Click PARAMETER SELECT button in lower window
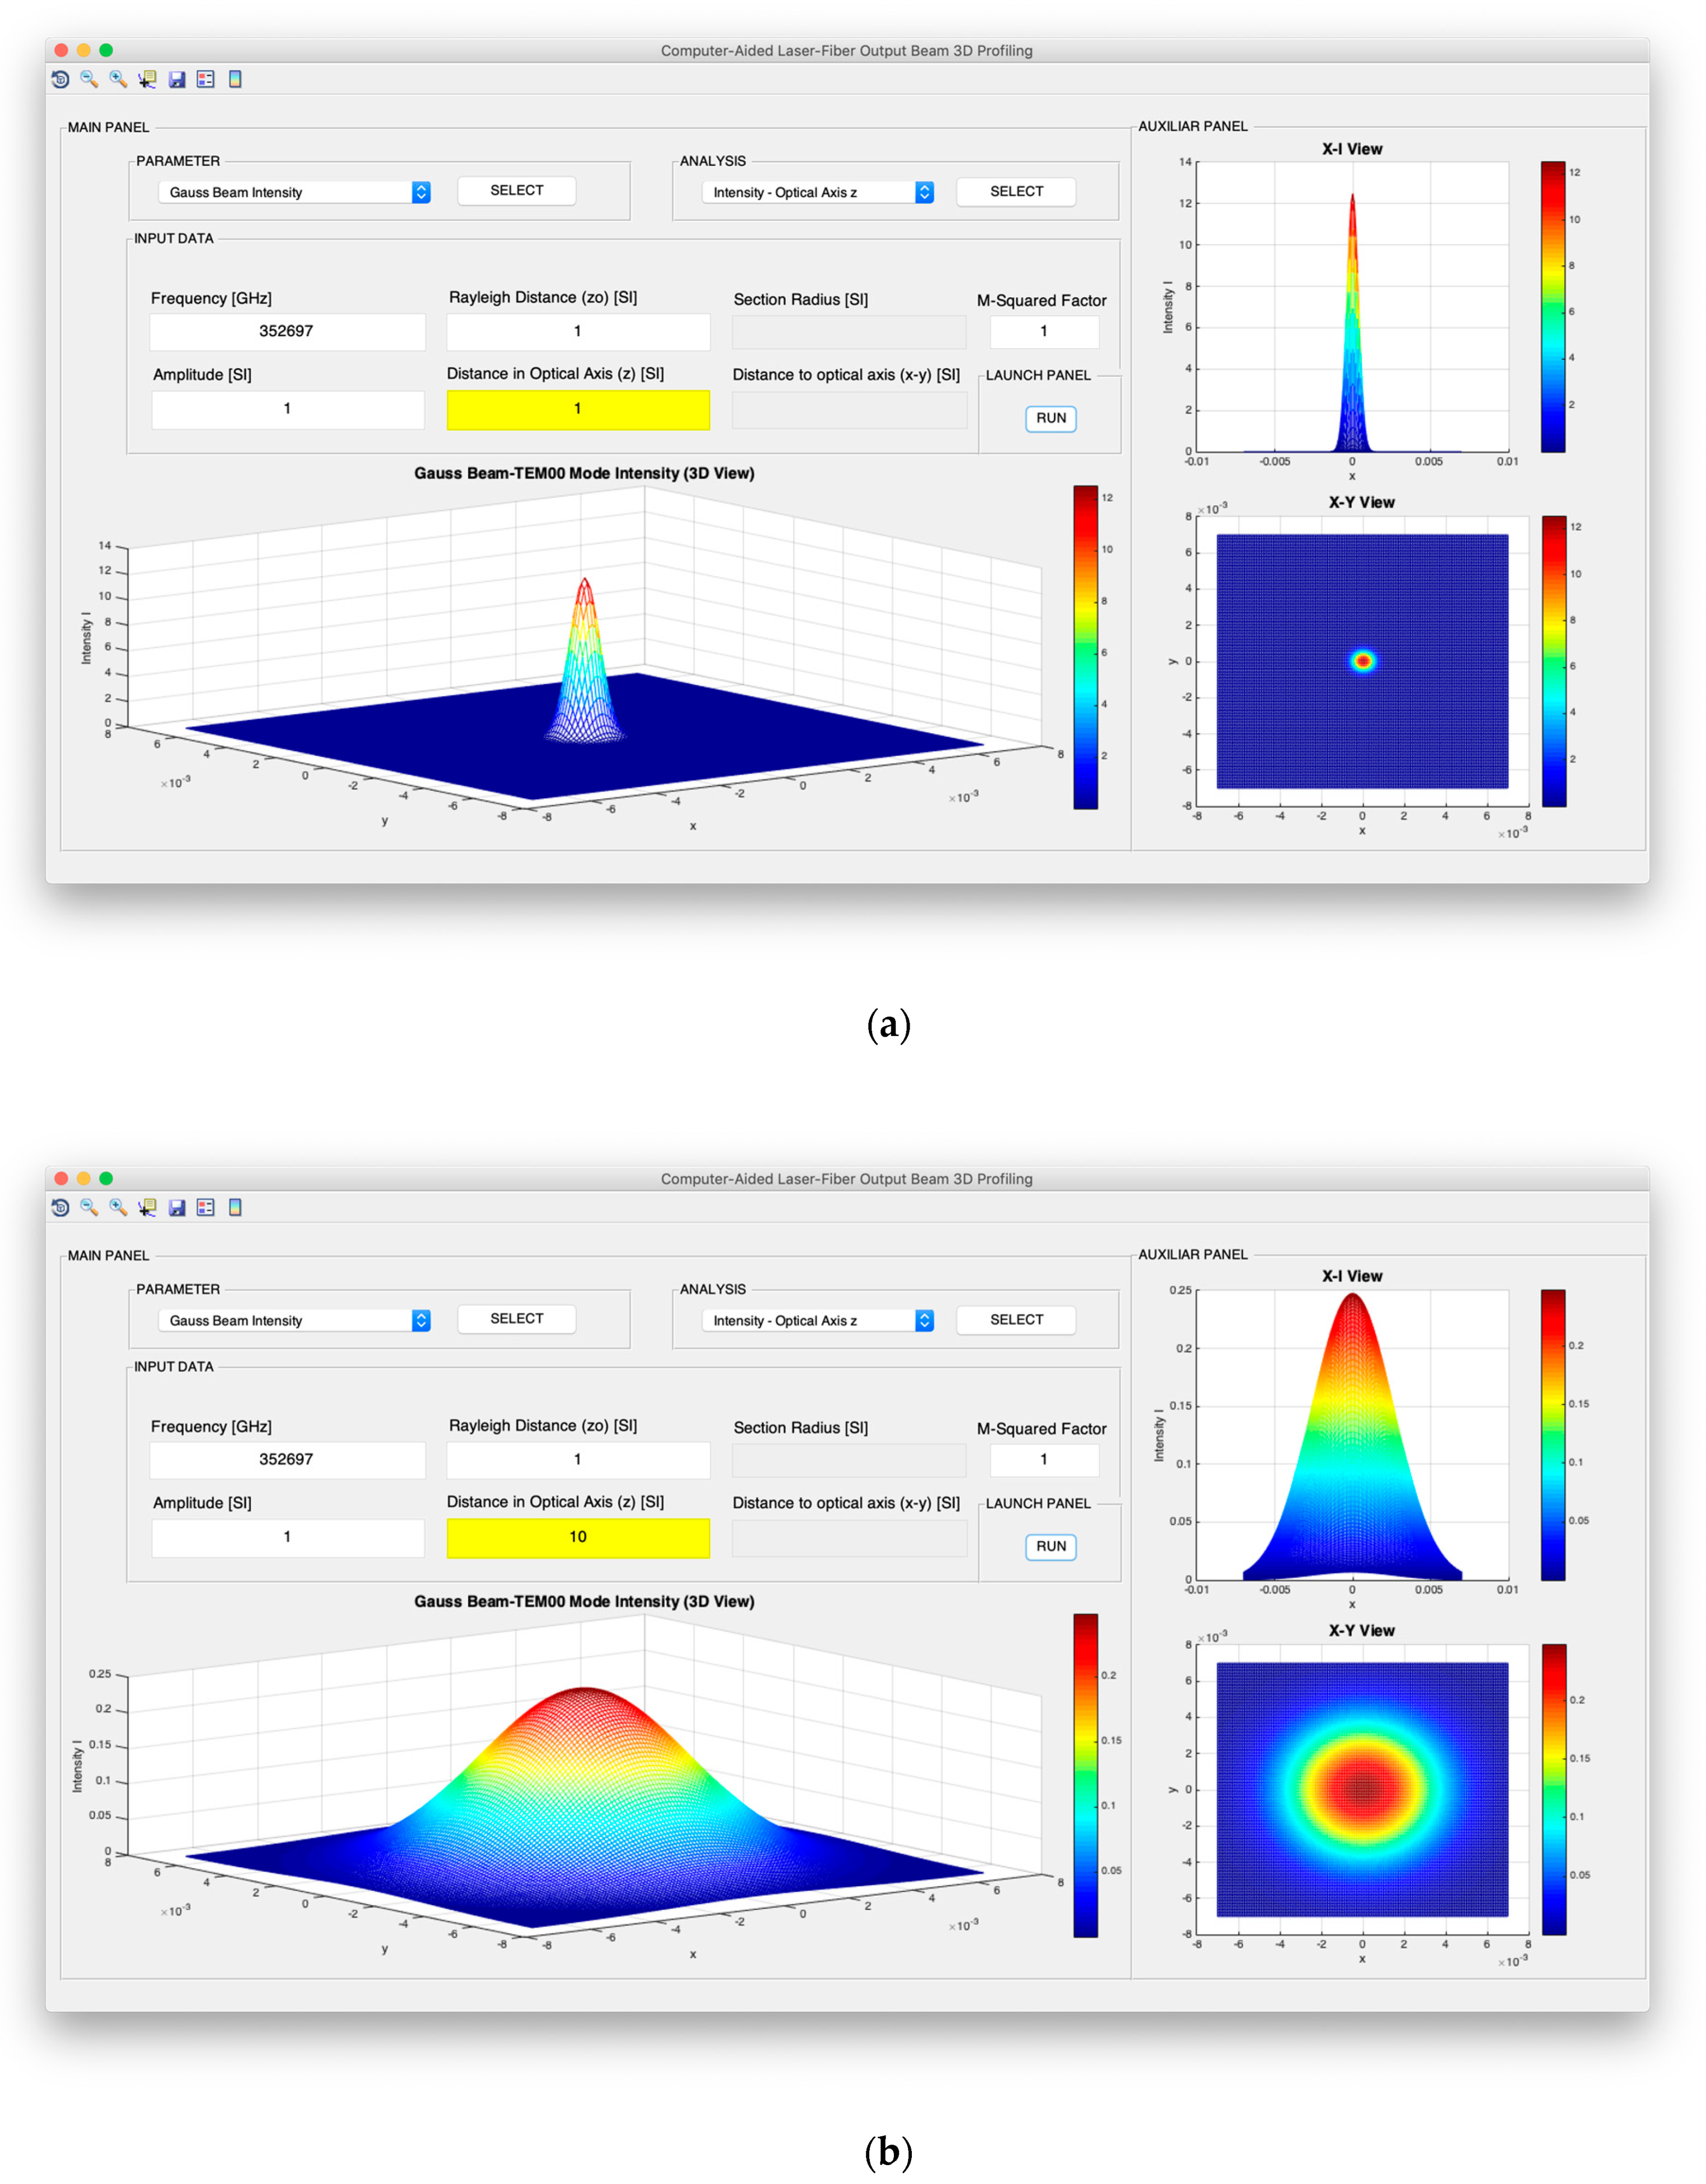 coord(515,1318)
